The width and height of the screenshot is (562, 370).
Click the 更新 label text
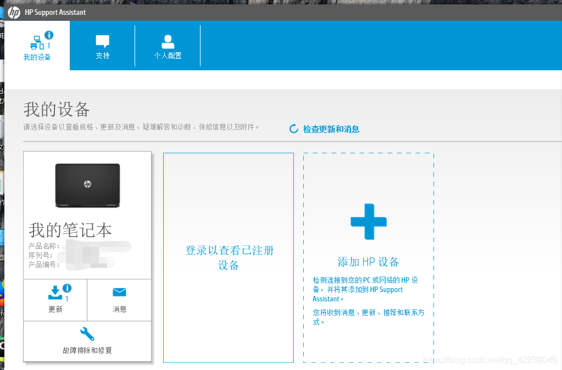(55, 309)
